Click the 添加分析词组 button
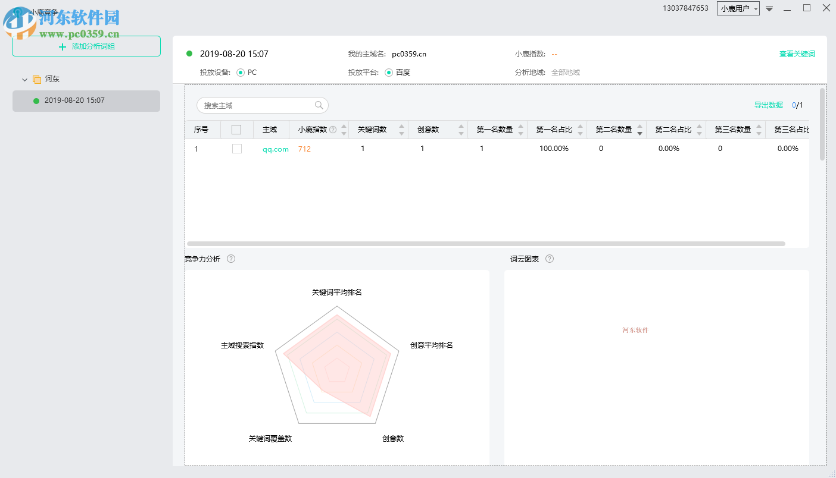 coord(86,46)
